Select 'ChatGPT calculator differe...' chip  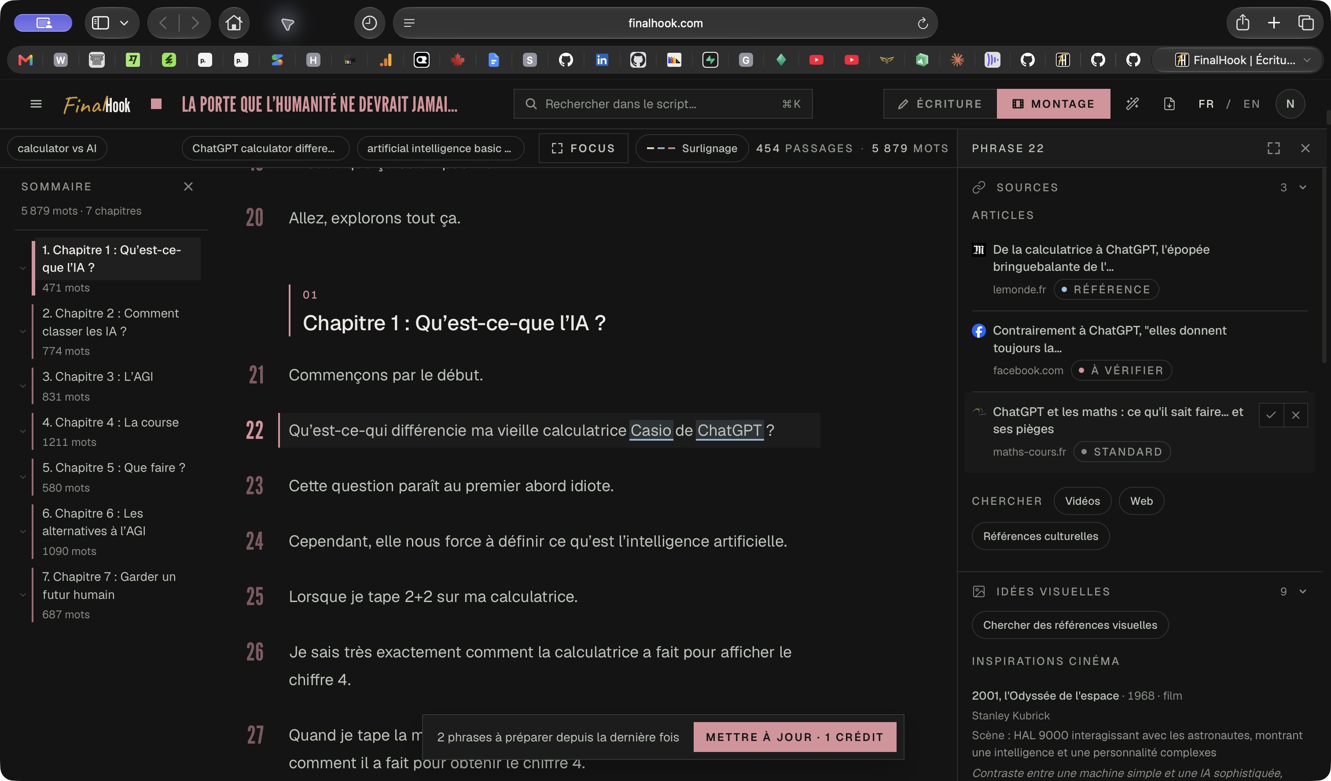(265, 148)
